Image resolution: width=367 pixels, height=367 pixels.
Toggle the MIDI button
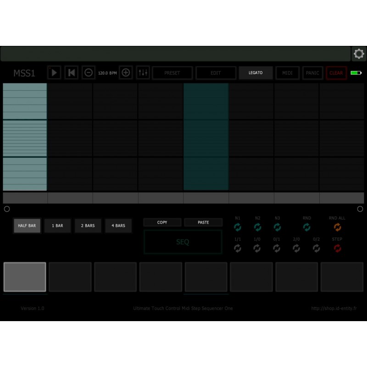(287, 72)
